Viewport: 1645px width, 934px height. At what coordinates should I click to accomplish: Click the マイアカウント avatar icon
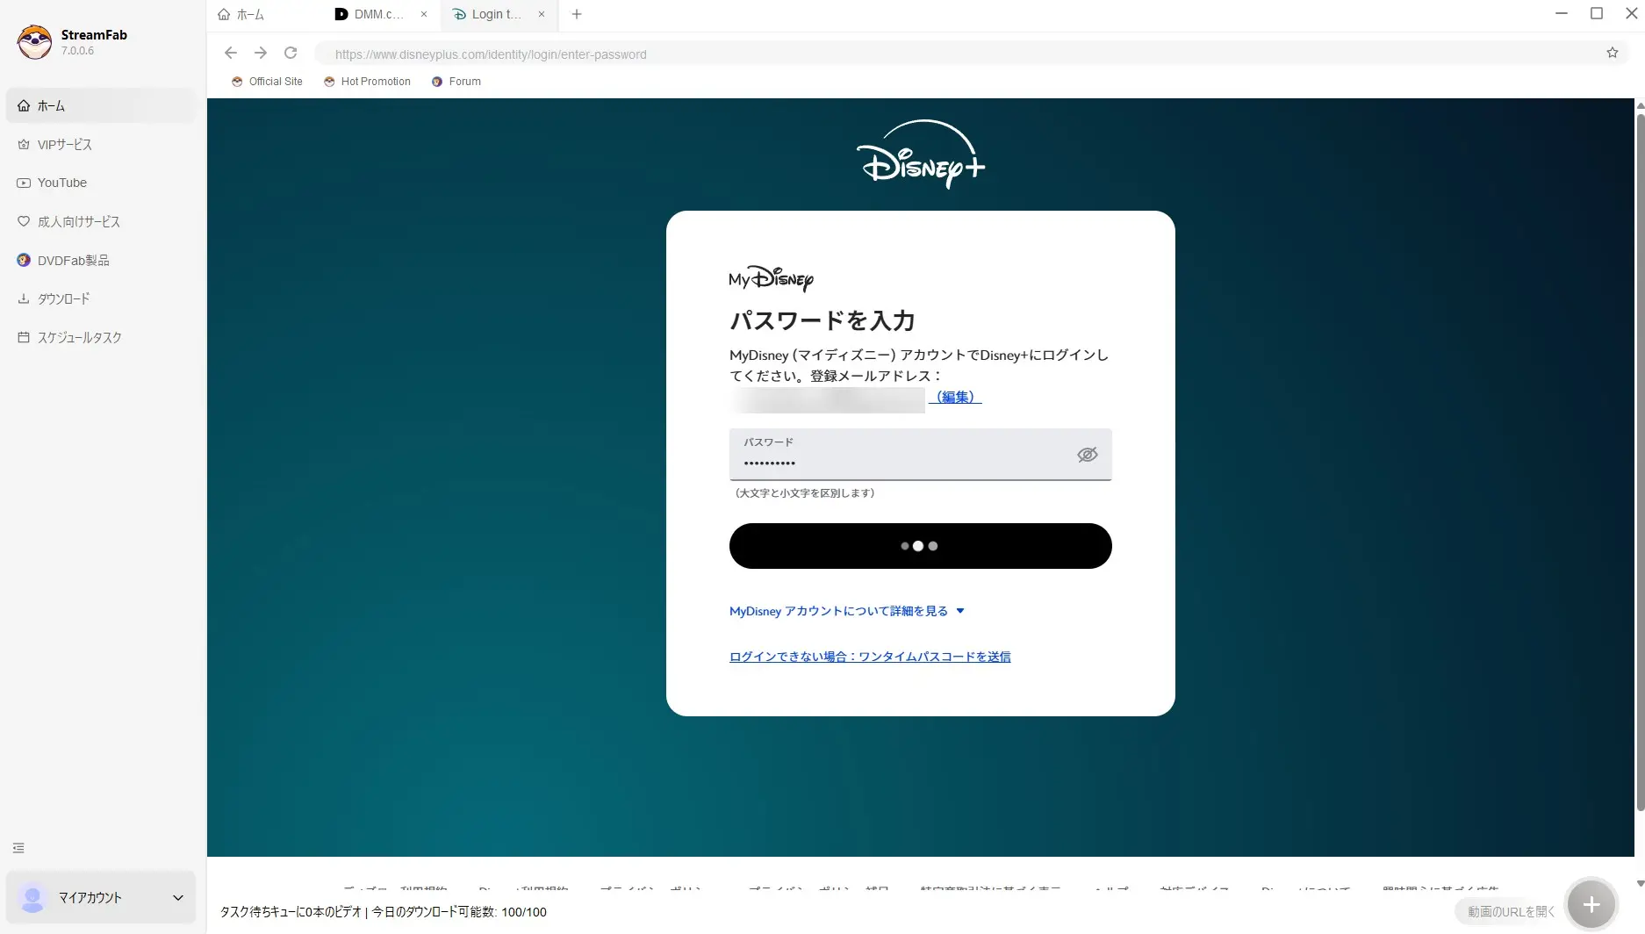click(x=32, y=897)
